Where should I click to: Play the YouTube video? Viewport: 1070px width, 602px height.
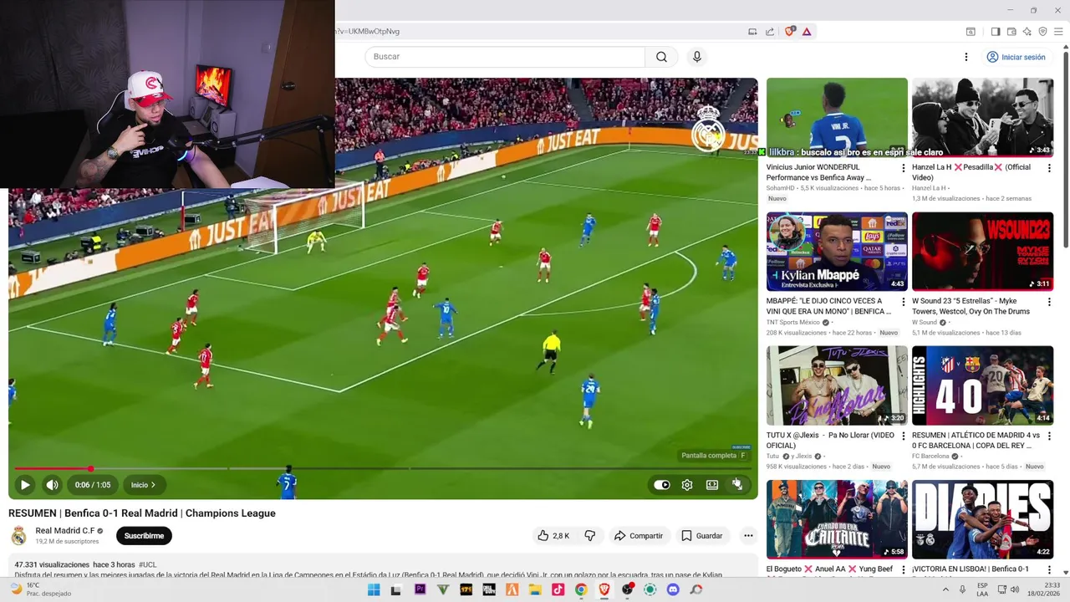click(25, 485)
